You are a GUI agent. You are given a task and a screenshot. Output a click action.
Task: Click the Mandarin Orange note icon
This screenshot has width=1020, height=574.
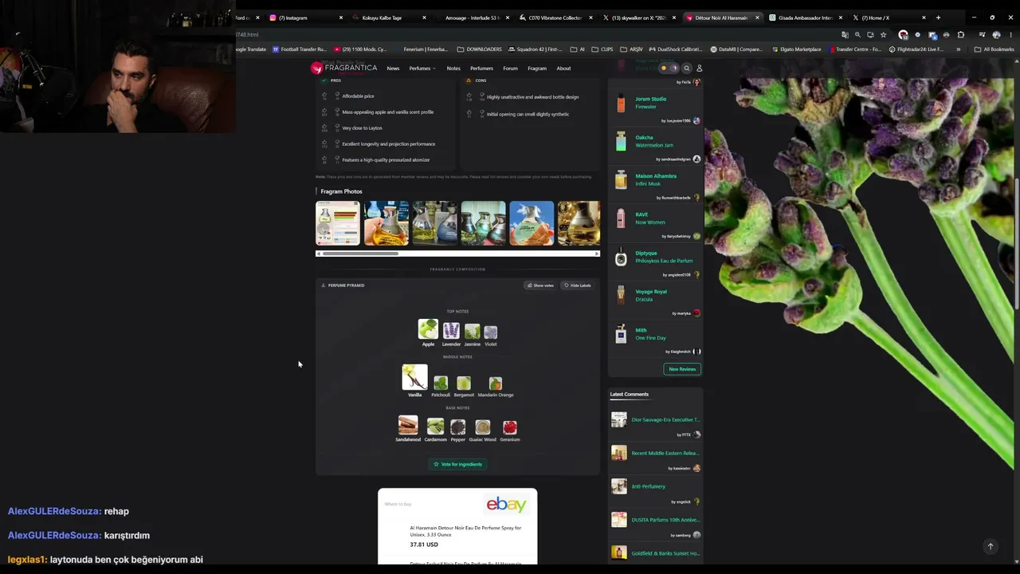[x=496, y=383]
